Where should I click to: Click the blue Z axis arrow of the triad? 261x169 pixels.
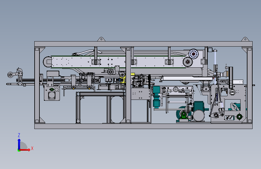[19, 144]
